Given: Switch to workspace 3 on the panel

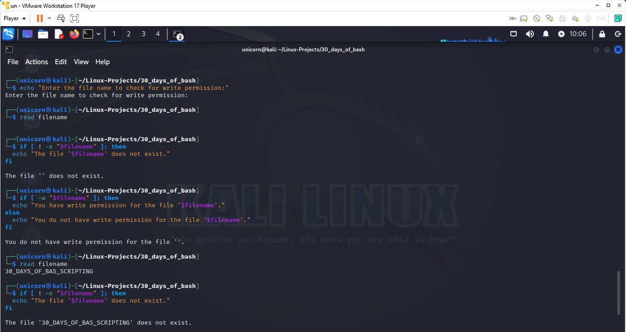Looking at the screenshot, I should pyautogui.click(x=143, y=33).
